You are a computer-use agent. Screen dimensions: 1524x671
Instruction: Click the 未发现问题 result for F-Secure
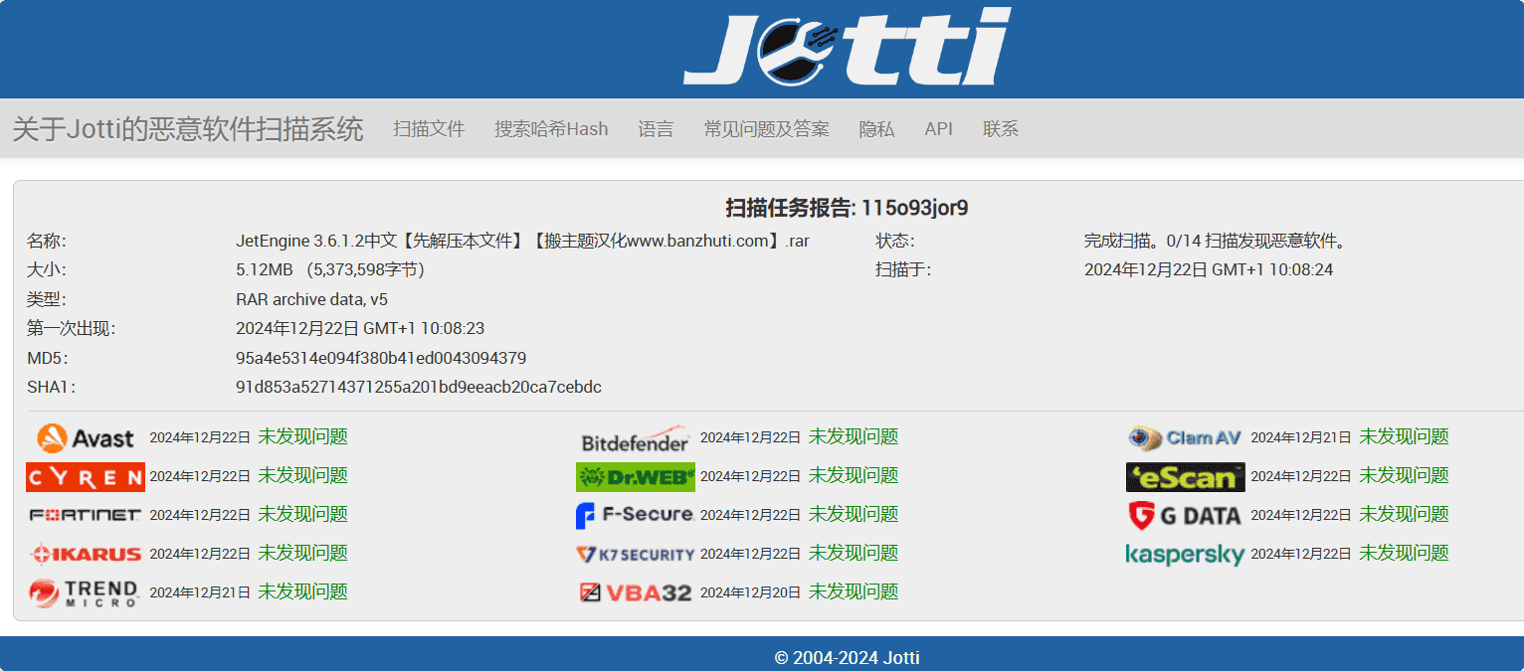[854, 514]
